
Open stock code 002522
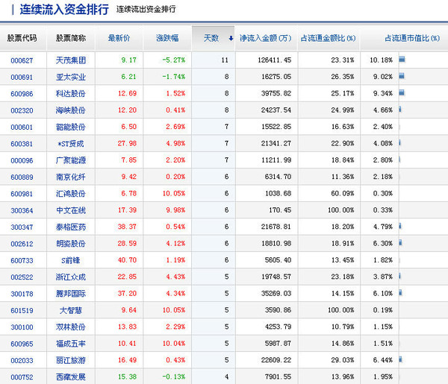tap(22, 277)
